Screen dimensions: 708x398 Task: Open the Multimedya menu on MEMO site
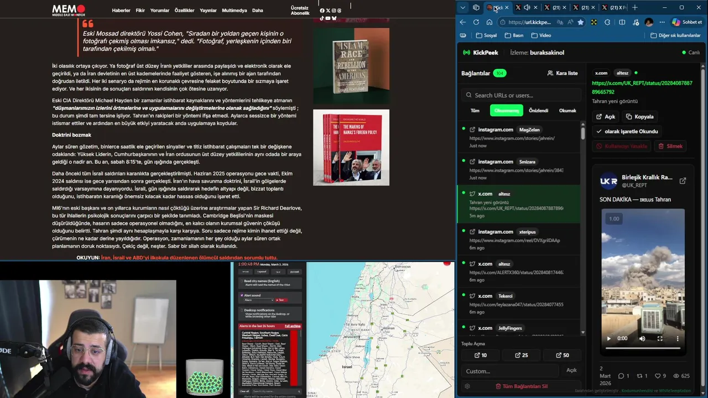(x=235, y=11)
